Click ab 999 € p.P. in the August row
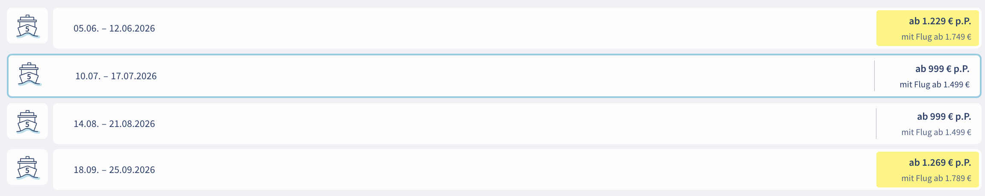 pos(944,117)
